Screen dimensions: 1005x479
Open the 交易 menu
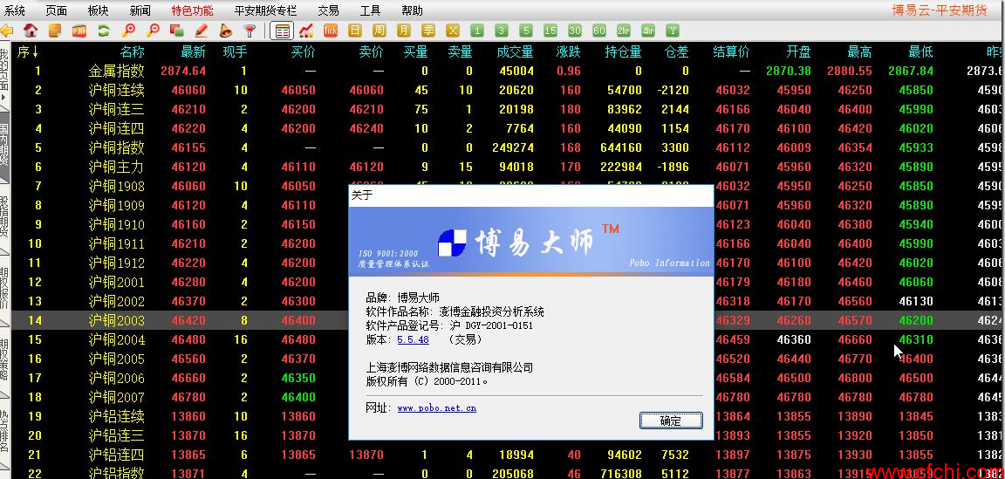pyautogui.click(x=328, y=10)
